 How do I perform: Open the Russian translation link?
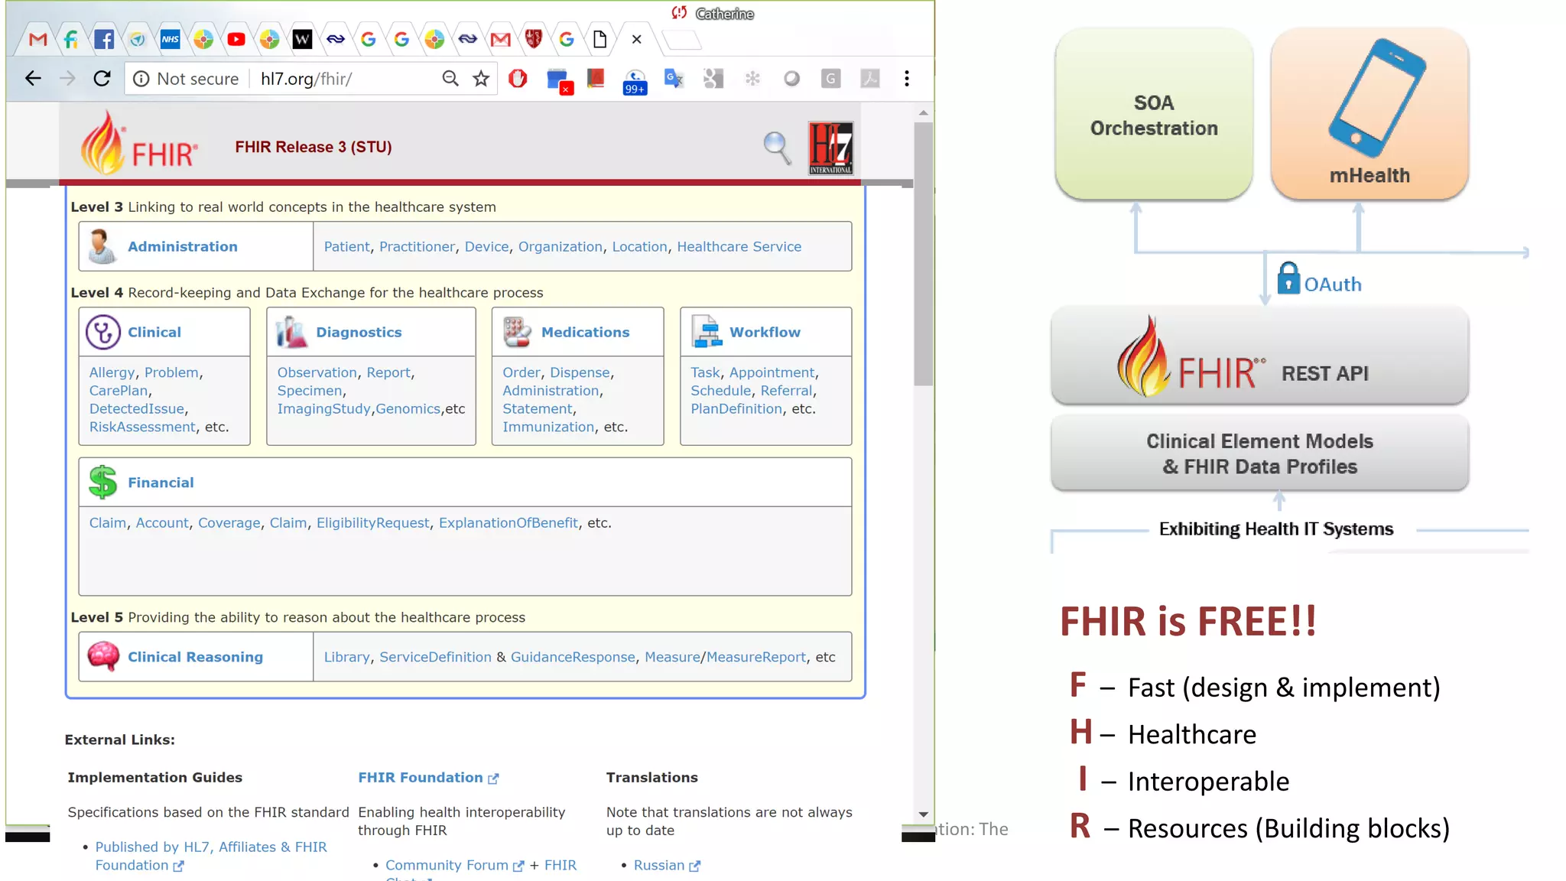tap(666, 865)
